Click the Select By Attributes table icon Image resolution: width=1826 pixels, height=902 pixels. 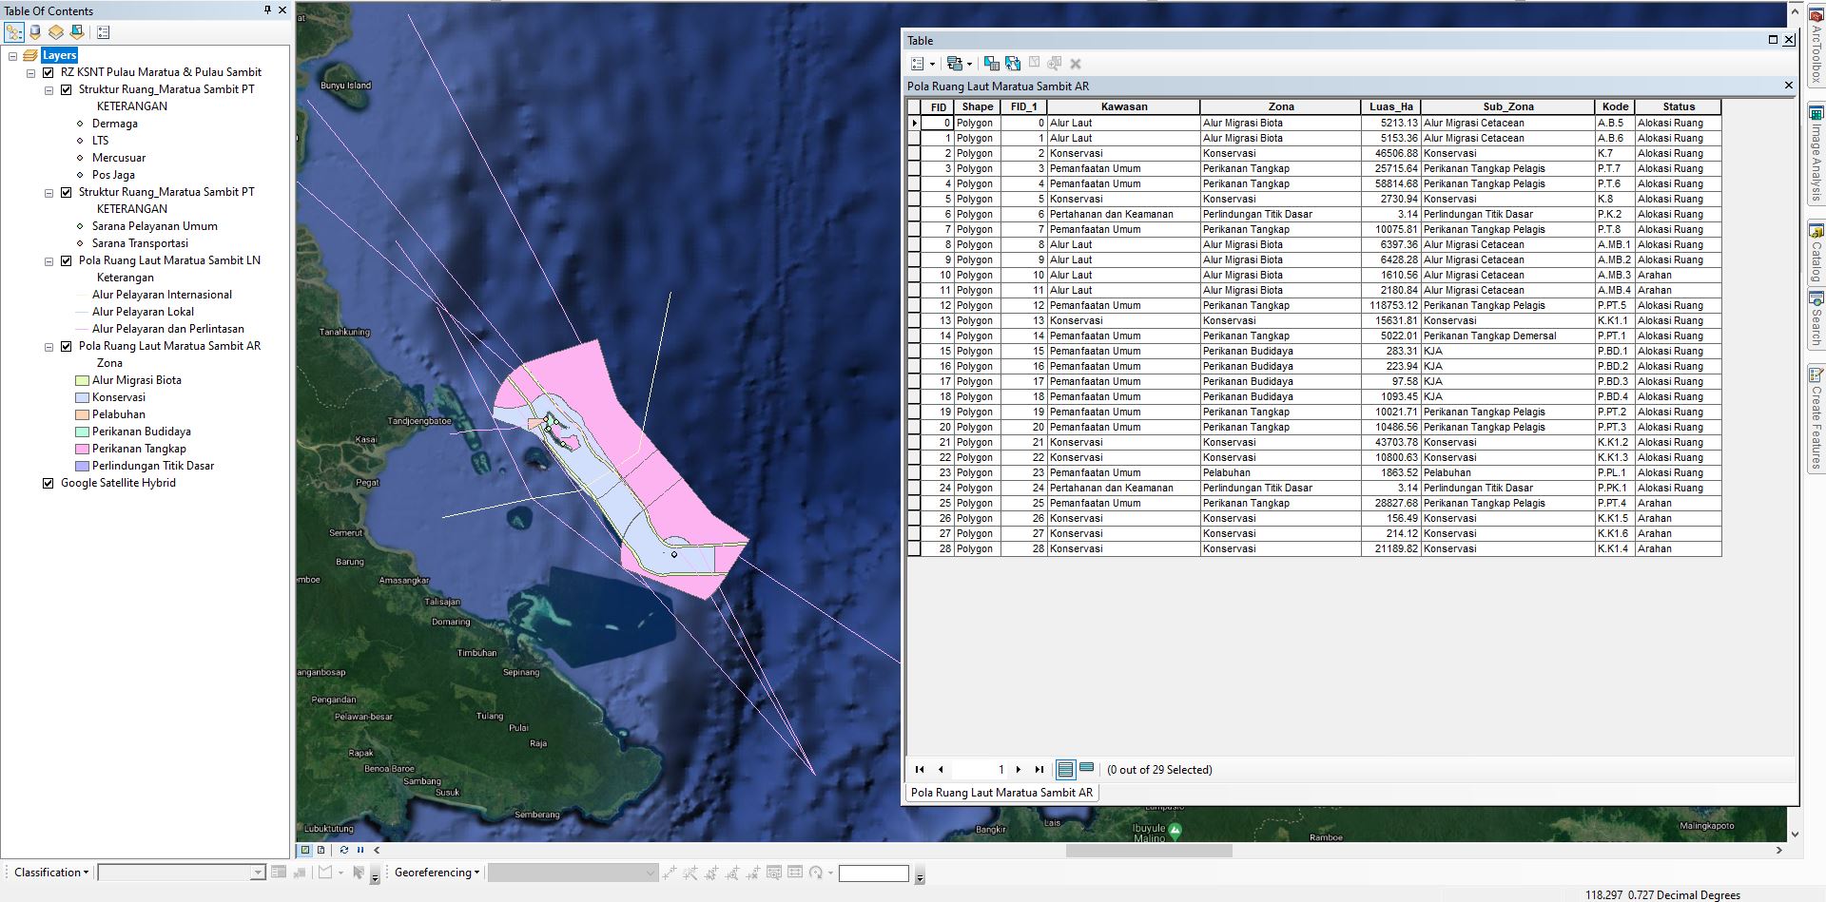pos(992,63)
